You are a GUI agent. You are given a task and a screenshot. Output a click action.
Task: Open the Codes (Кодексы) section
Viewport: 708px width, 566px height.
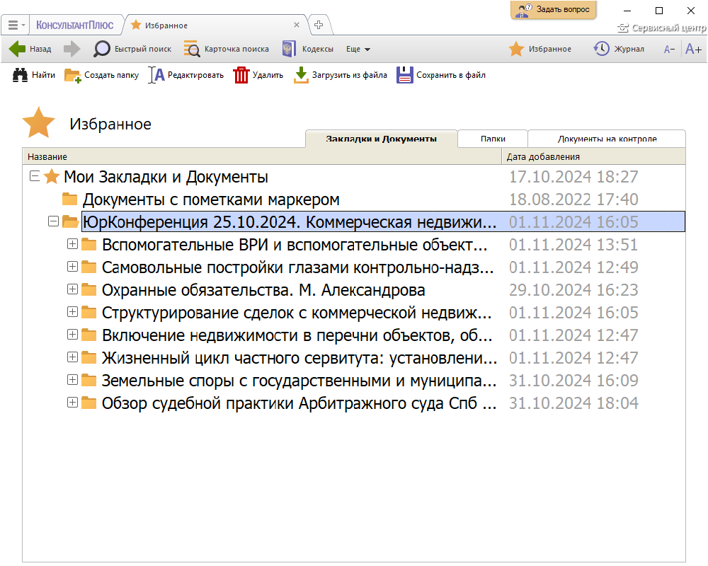pos(308,49)
